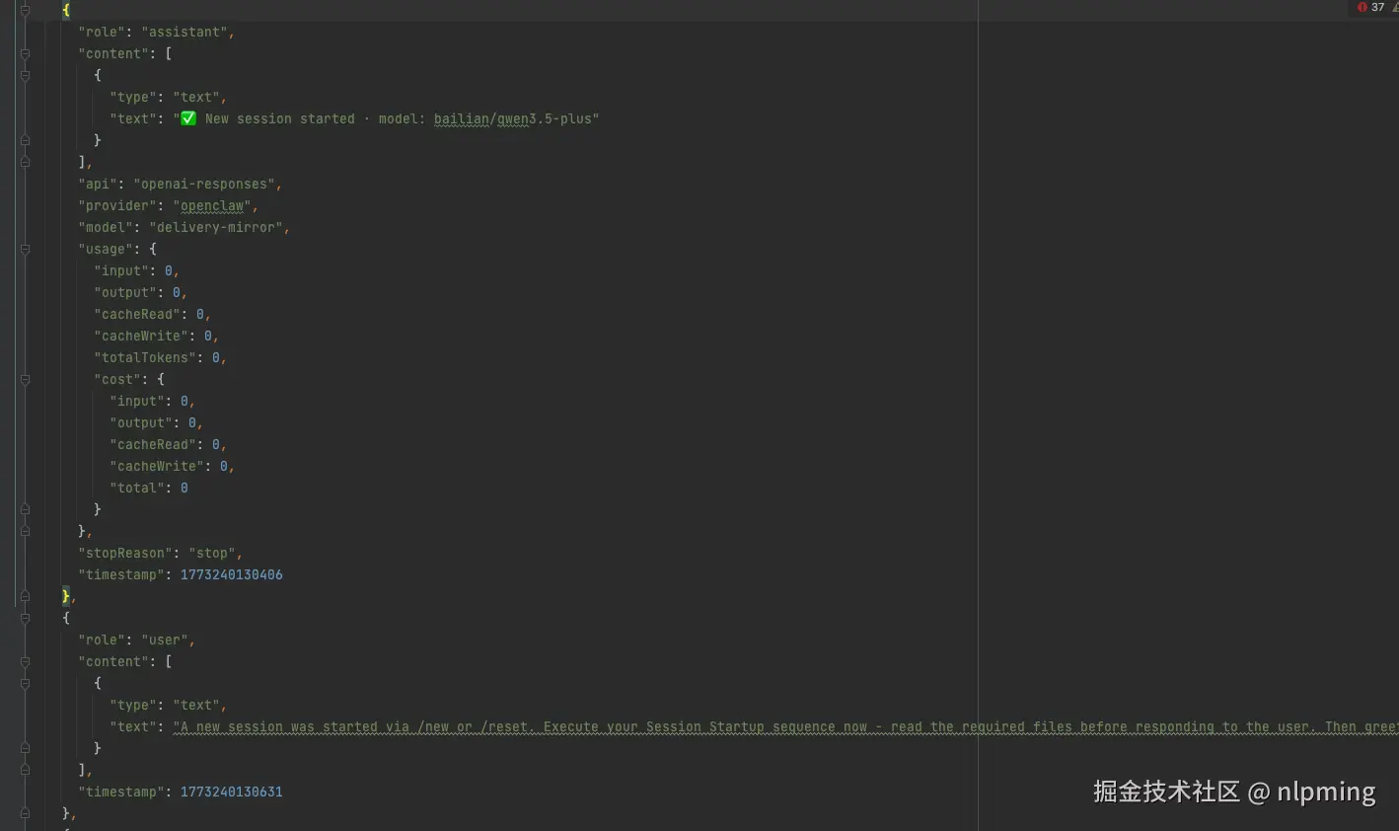Click the "type": "text" line in assistant content

coord(169,98)
